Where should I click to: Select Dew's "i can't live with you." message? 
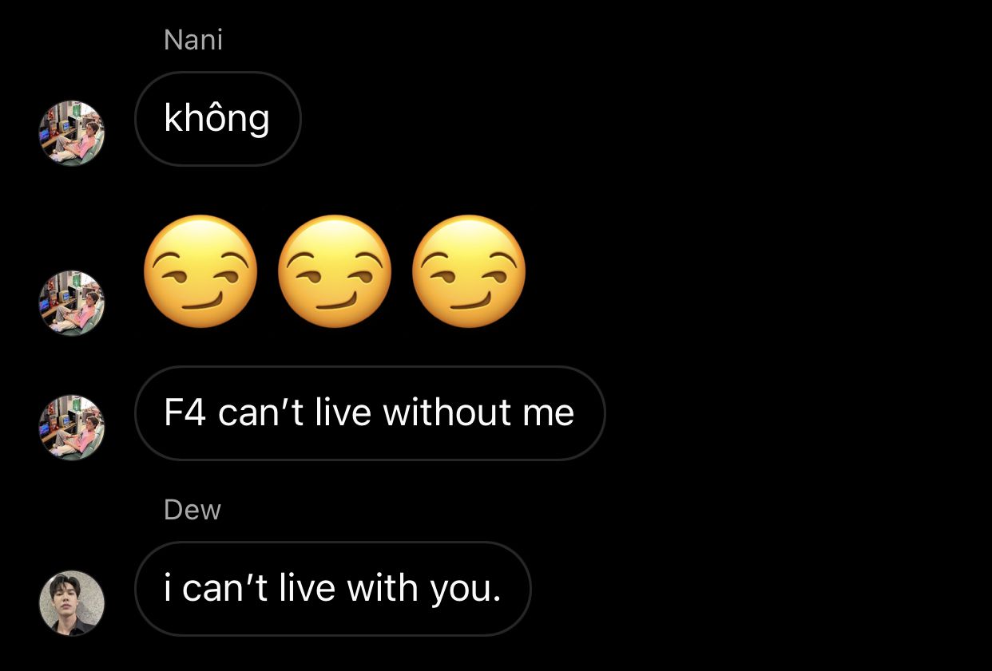point(332,589)
